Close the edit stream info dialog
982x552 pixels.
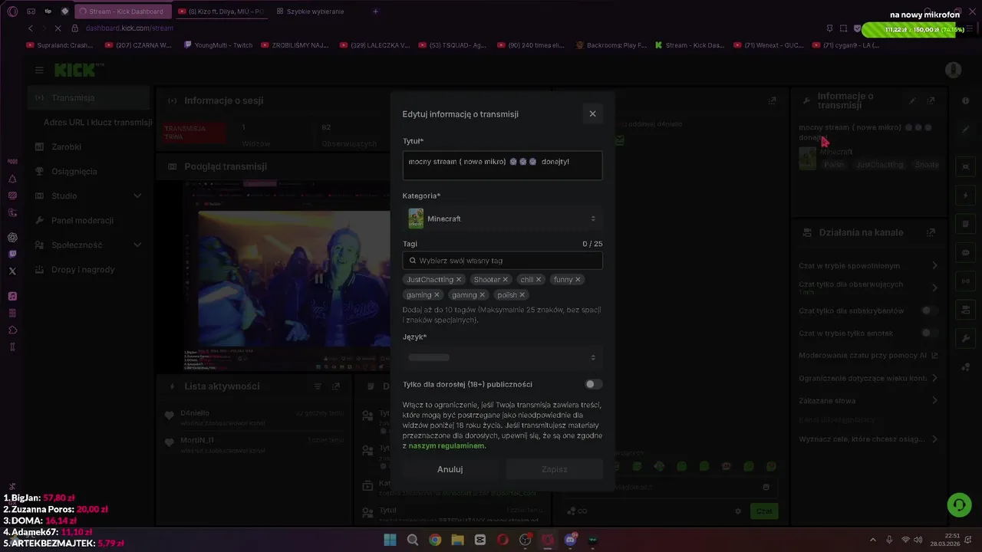(592, 113)
